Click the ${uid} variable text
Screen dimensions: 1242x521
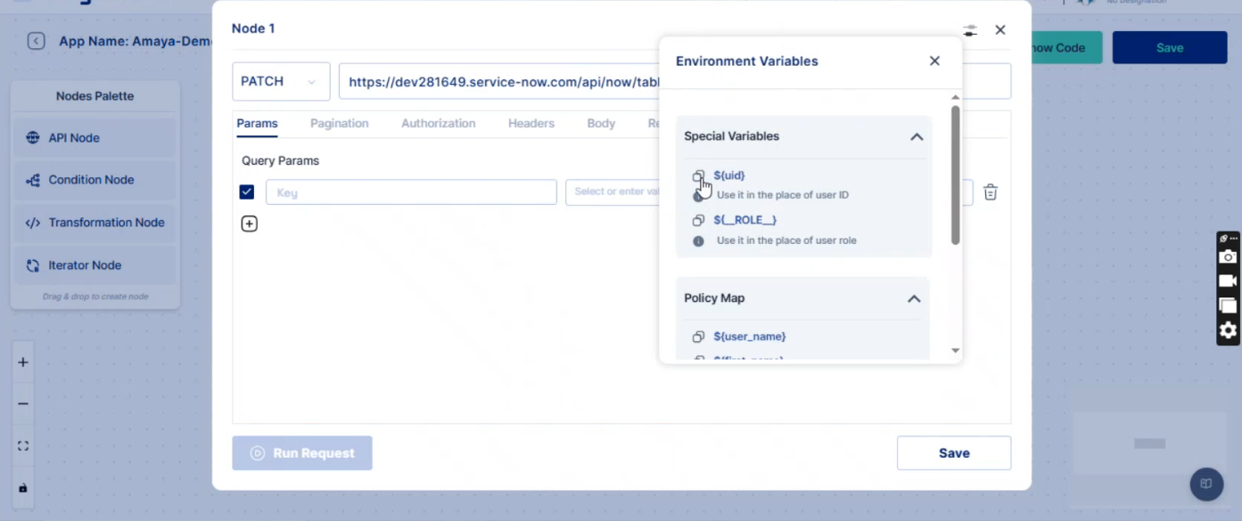click(x=729, y=175)
